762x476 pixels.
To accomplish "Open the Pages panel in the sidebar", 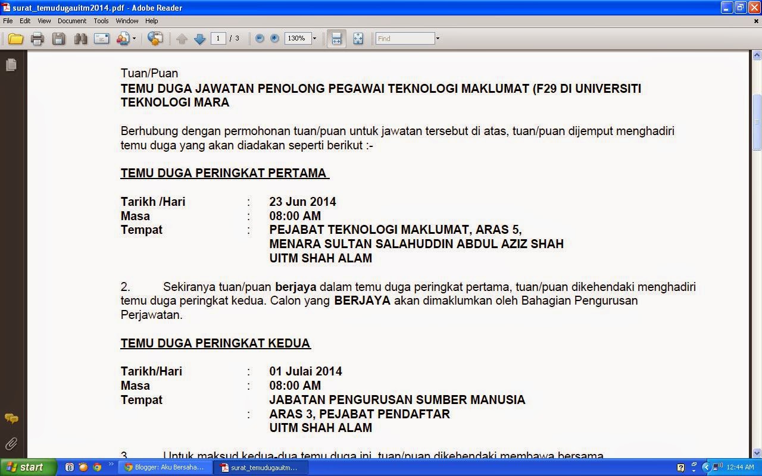I will pos(11,65).
